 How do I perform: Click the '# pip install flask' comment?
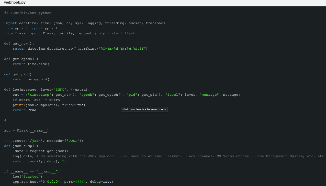(x=117, y=33)
